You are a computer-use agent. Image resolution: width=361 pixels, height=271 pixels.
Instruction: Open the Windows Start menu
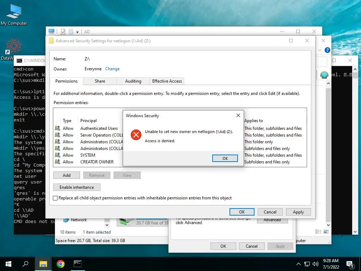8,264
